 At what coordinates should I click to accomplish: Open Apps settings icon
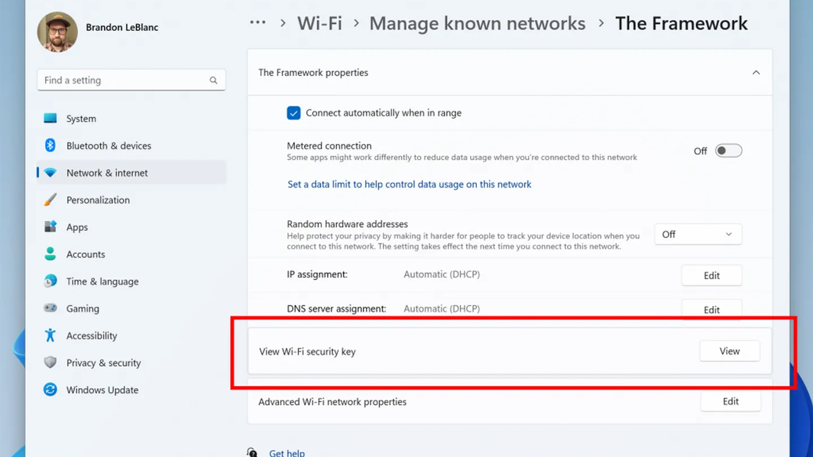coord(50,226)
